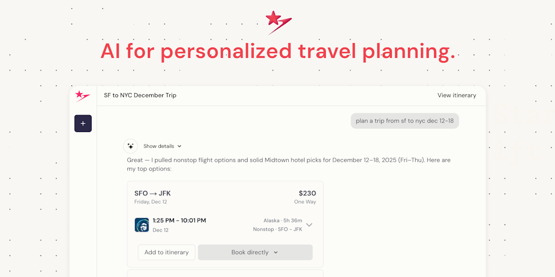Click the Nonstop · SFO – JFK label
This screenshot has width=555, height=277.
click(x=277, y=229)
